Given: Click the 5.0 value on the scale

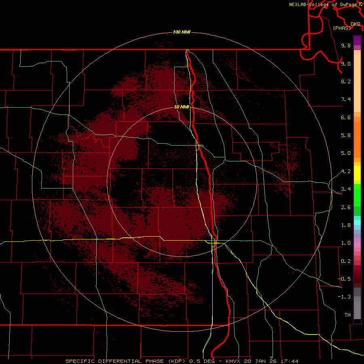Looking at the screenshot, I should pyautogui.click(x=346, y=153).
